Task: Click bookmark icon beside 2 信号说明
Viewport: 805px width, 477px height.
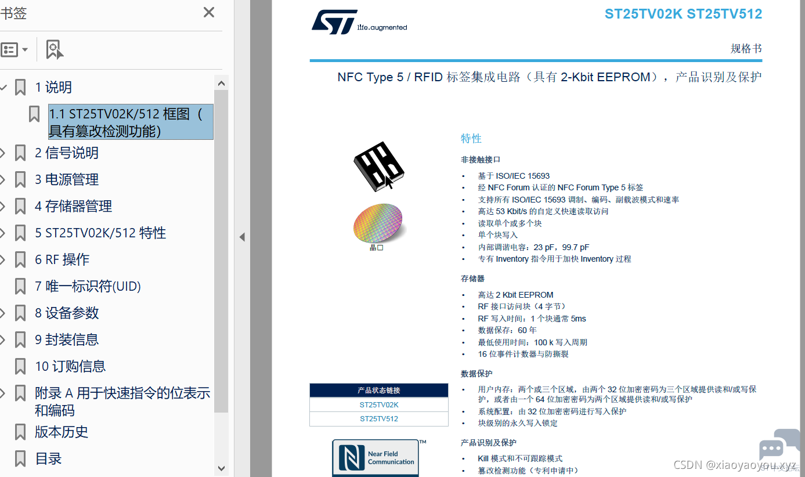Action: point(20,153)
